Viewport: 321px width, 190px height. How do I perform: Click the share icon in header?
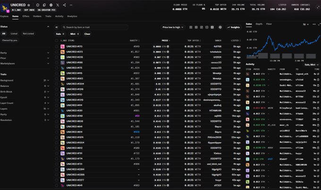pyautogui.click(x=64, y=5)
